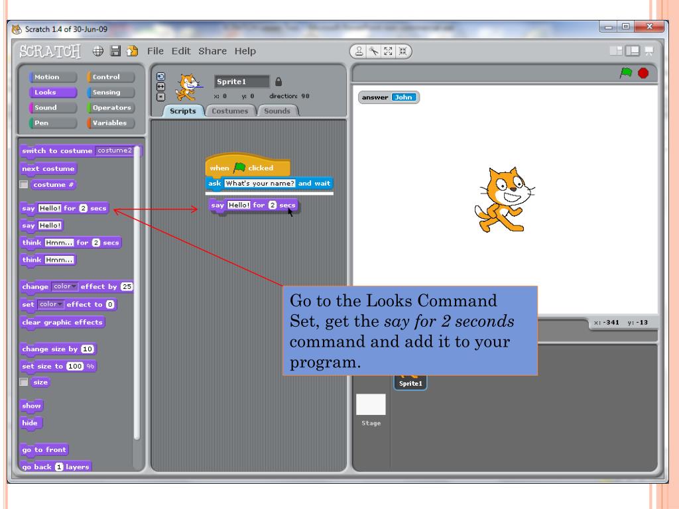Switch to small stage view mode
Screen dimensions: 679x509
[x=616, y=51]
